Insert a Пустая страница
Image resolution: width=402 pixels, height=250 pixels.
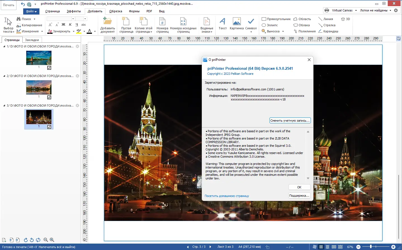pos(126,25)
